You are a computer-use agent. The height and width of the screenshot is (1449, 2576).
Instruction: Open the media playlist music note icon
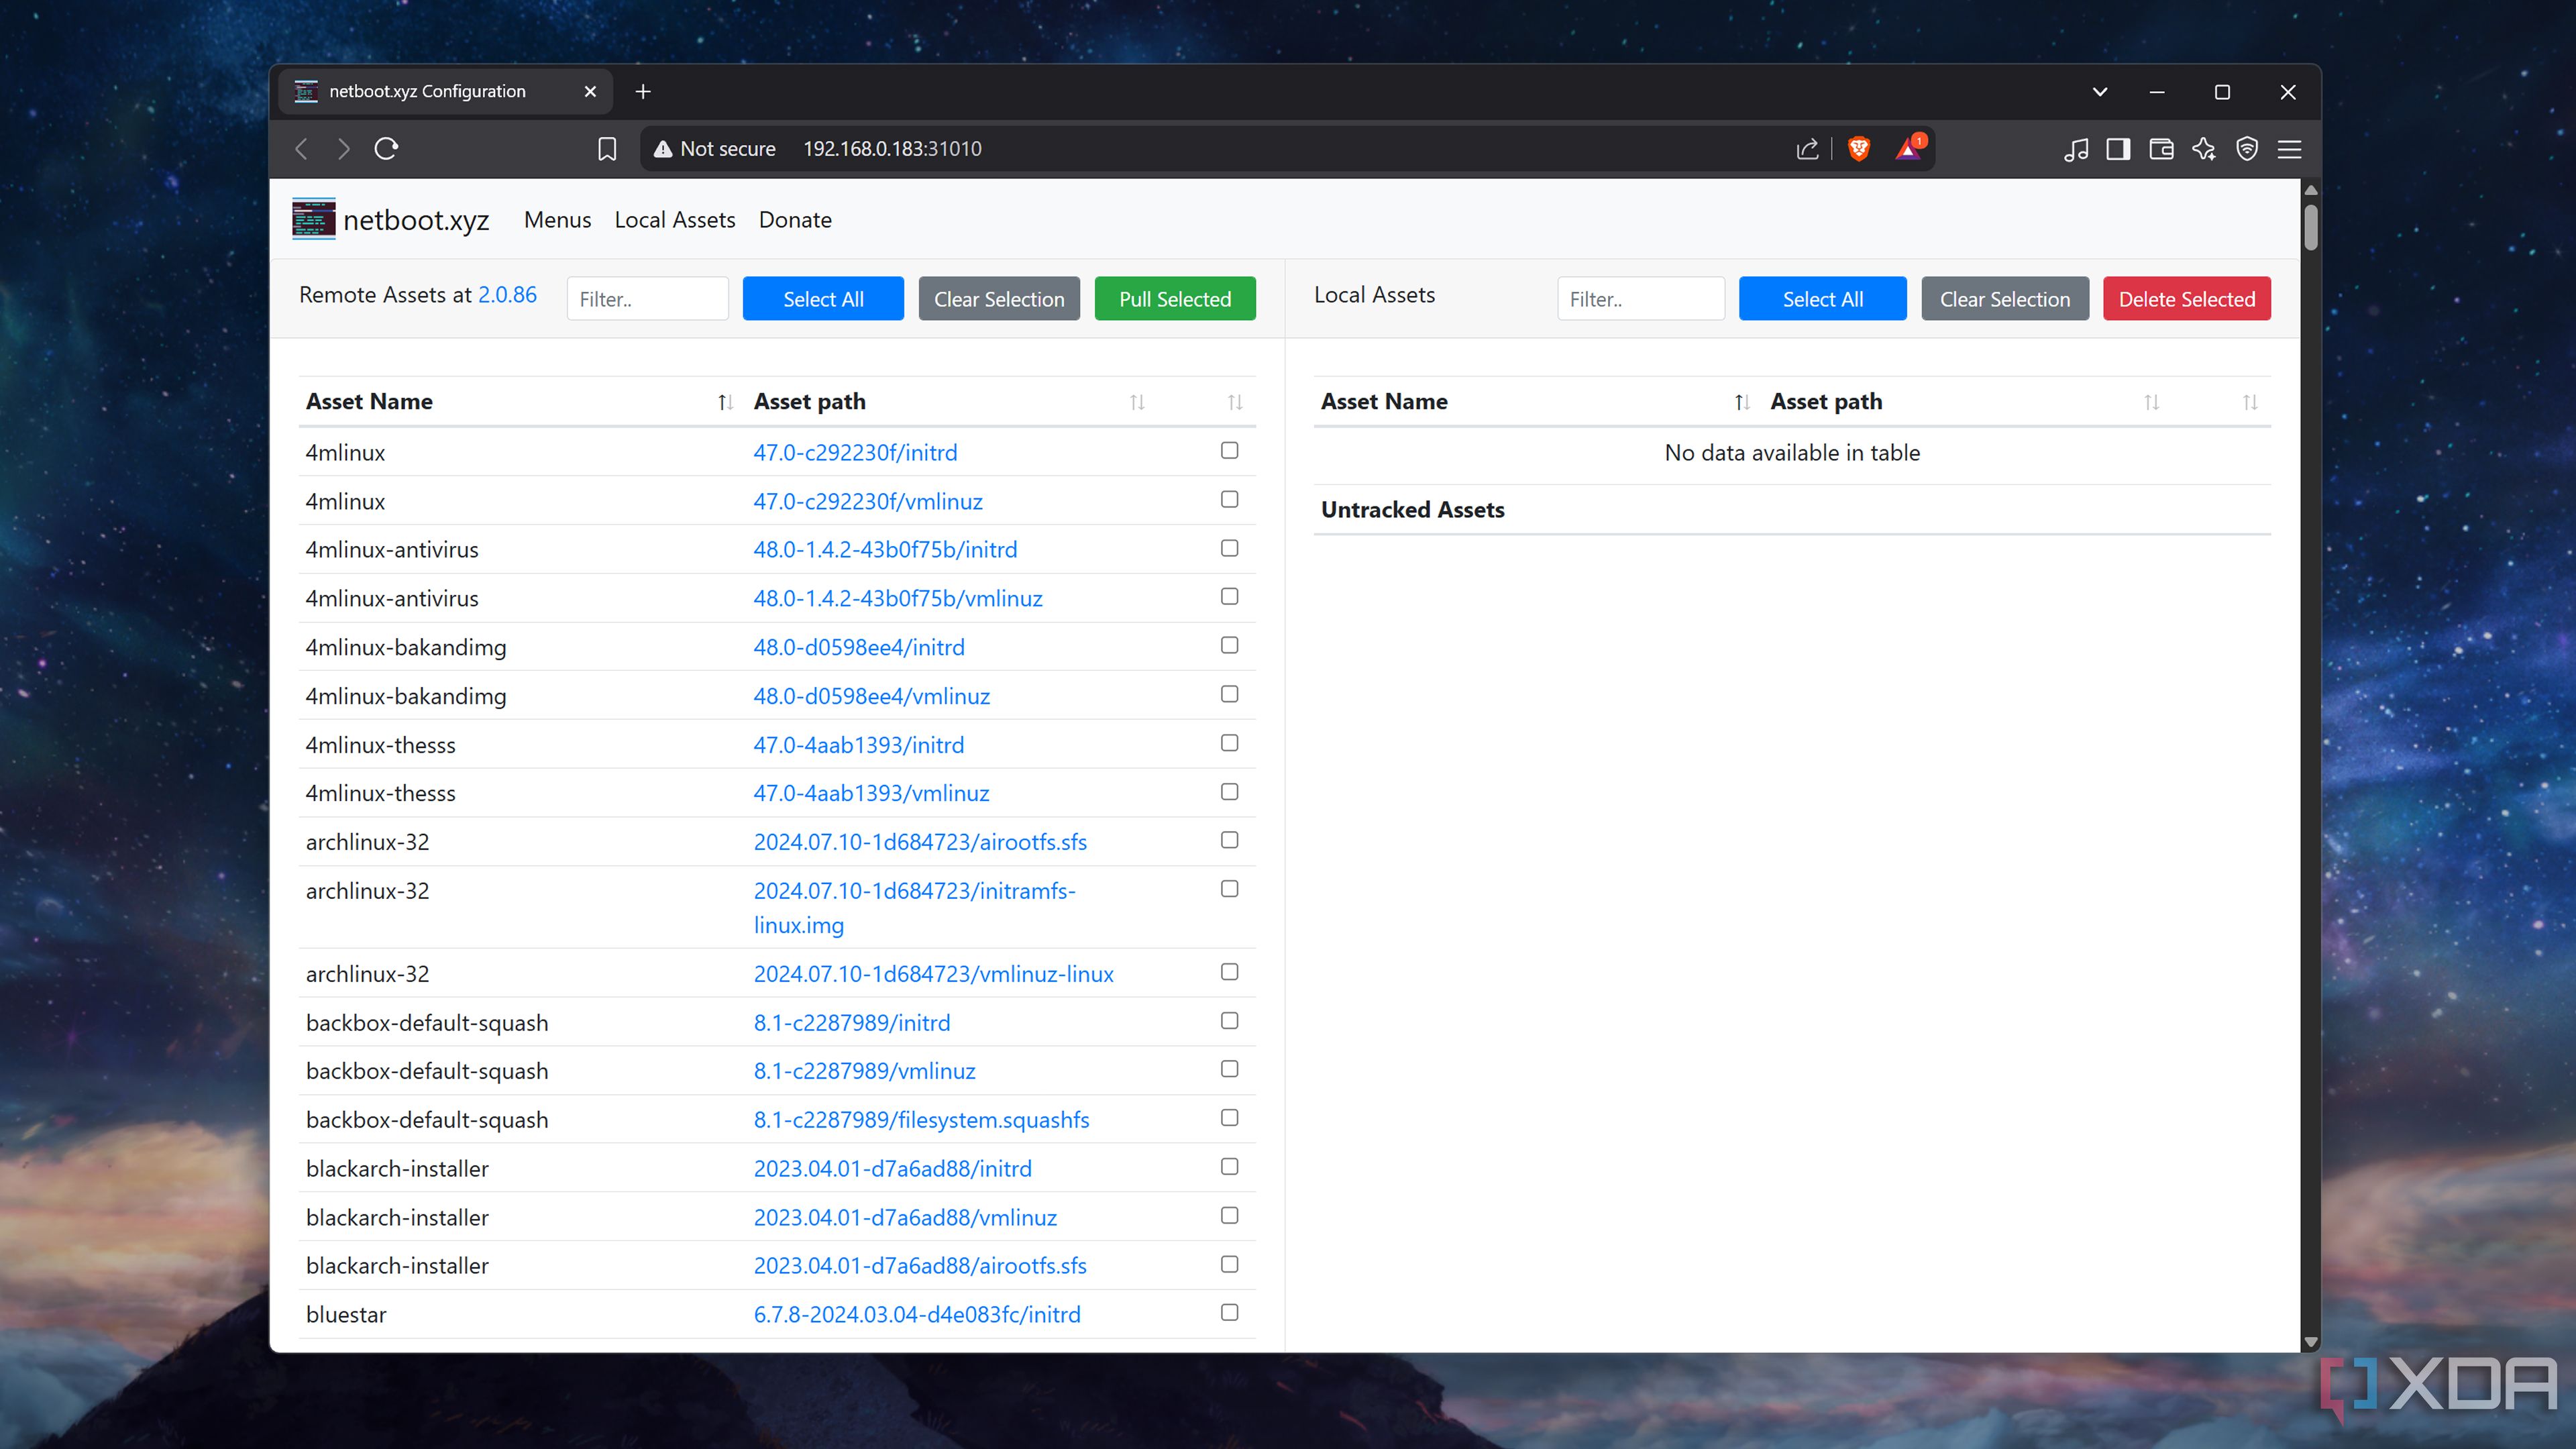coord(2076,149)
